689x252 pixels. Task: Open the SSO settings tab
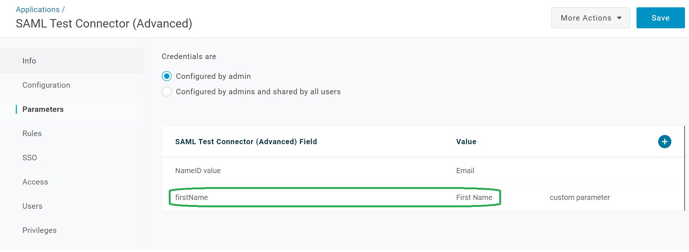30,158
